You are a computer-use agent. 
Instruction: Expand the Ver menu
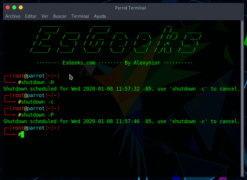(45, 16)
